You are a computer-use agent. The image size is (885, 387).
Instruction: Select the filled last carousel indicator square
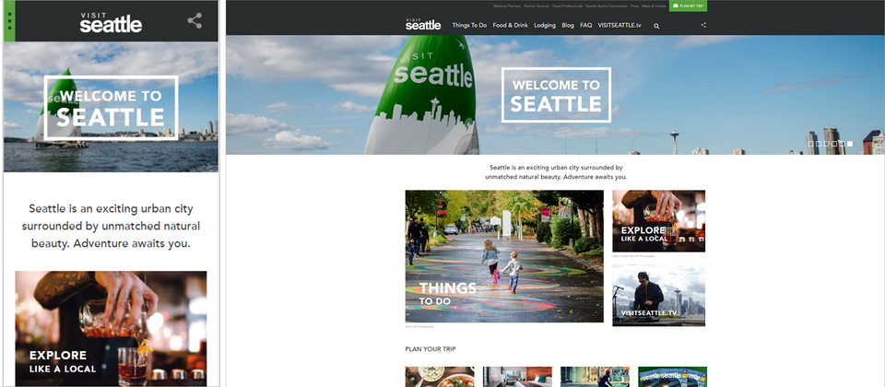(x=850, y=144)
